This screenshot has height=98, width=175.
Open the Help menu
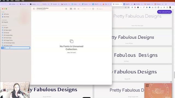click(x=23, y=1)
